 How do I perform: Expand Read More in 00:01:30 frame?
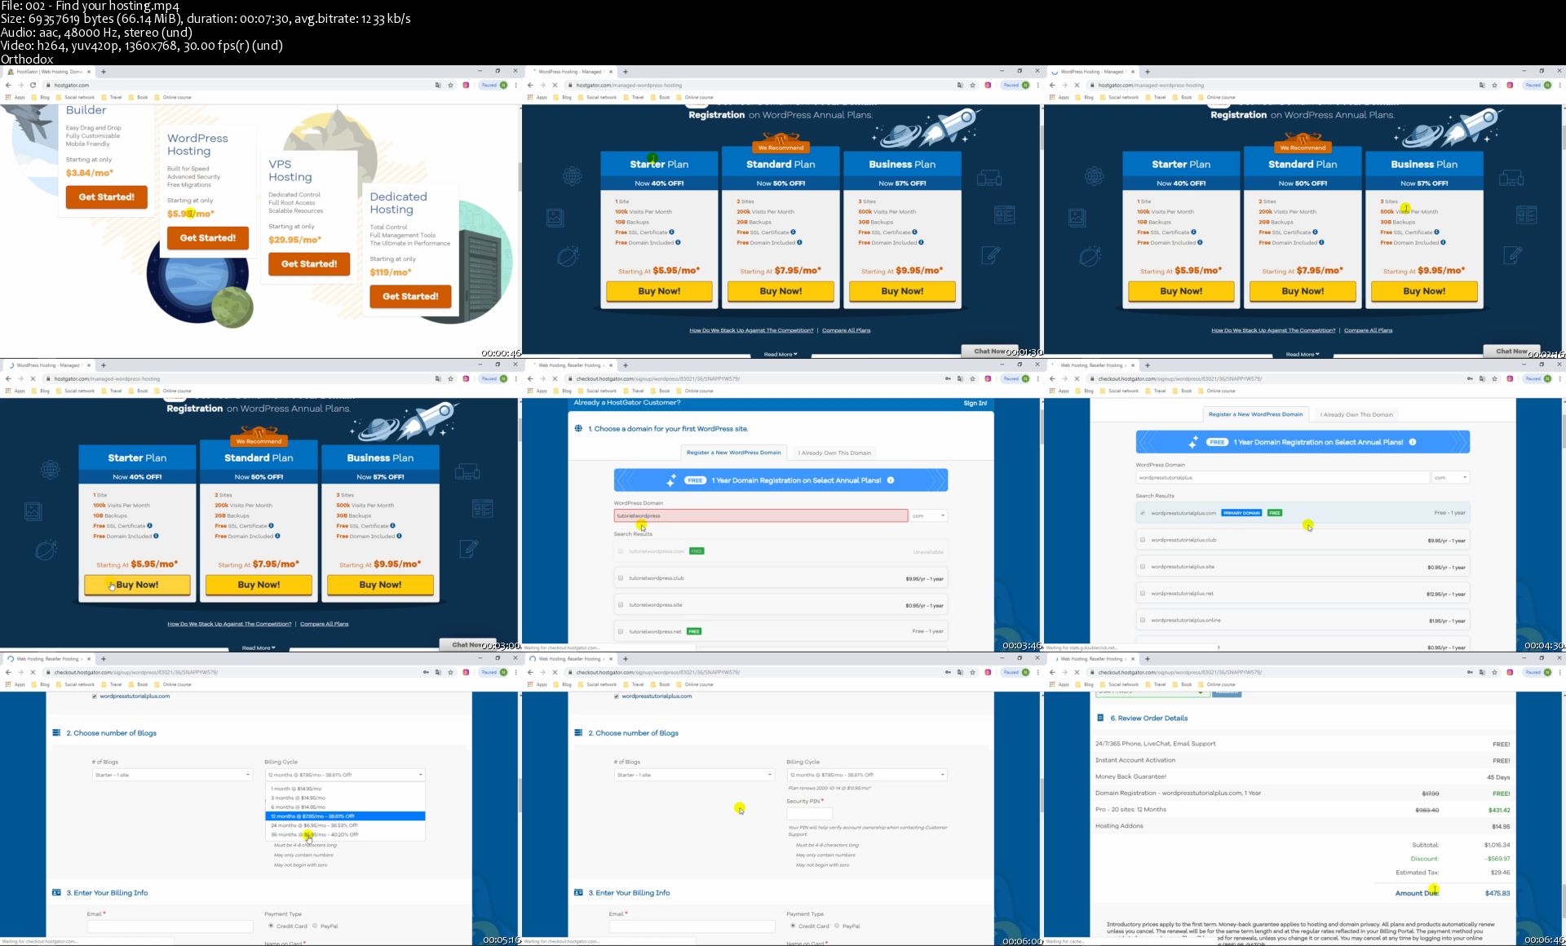point(781,354)
